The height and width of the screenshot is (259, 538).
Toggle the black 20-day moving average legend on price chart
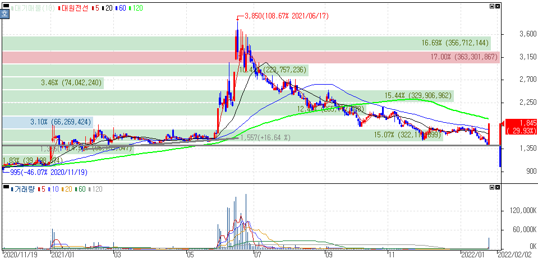[108, 7]
